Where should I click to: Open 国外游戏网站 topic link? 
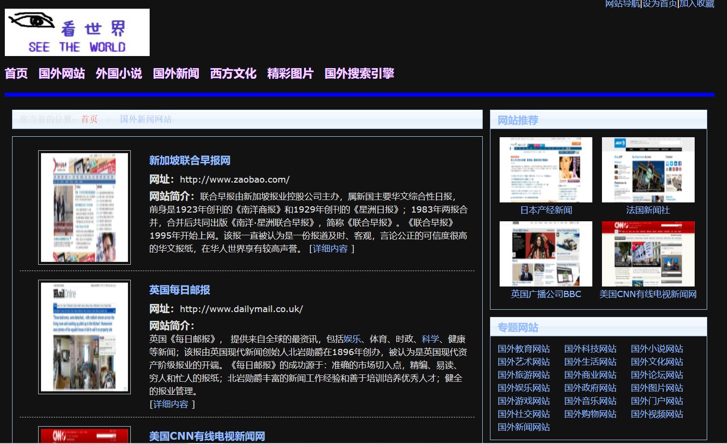coord(524,401)
